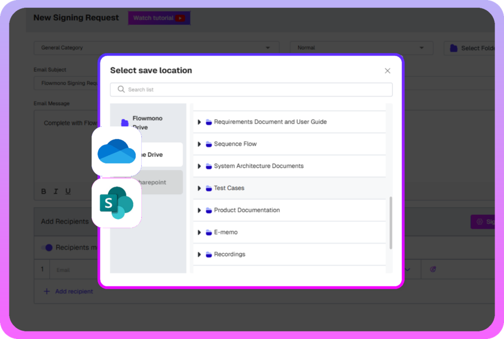Apply italic formatting in the email message toolbar
The width and height of the screenshot is (504, 339).
[56, 191]
